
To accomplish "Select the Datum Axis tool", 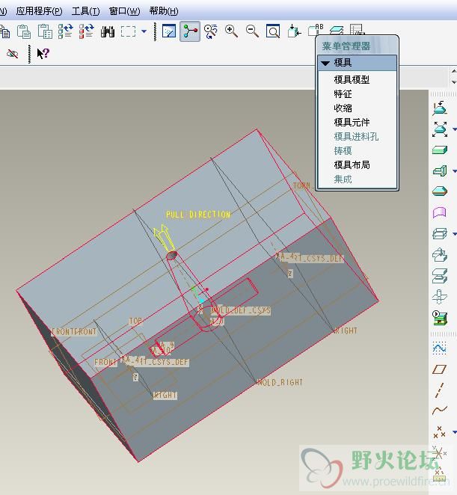I will (440, 390).
